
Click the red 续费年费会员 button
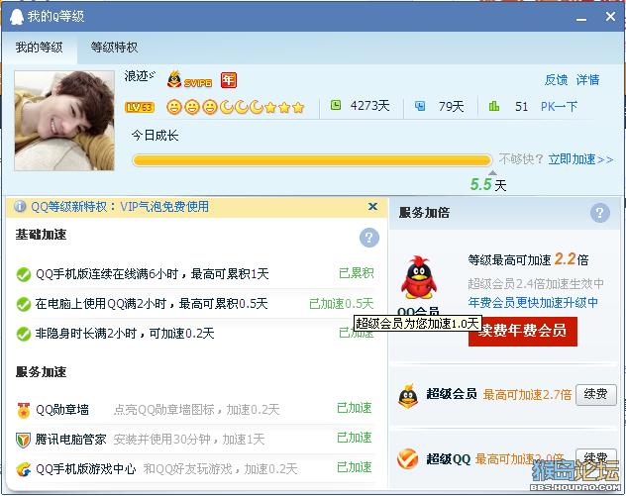[523, 332]
